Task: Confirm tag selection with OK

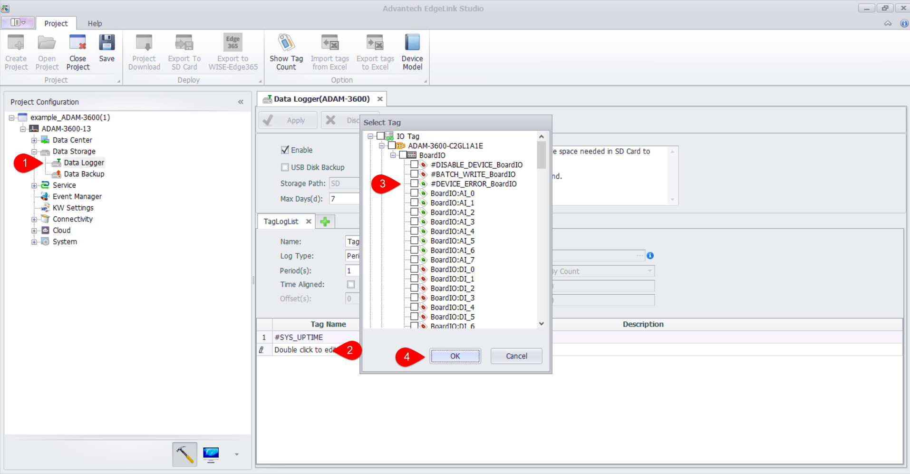Action: (455, 356)
